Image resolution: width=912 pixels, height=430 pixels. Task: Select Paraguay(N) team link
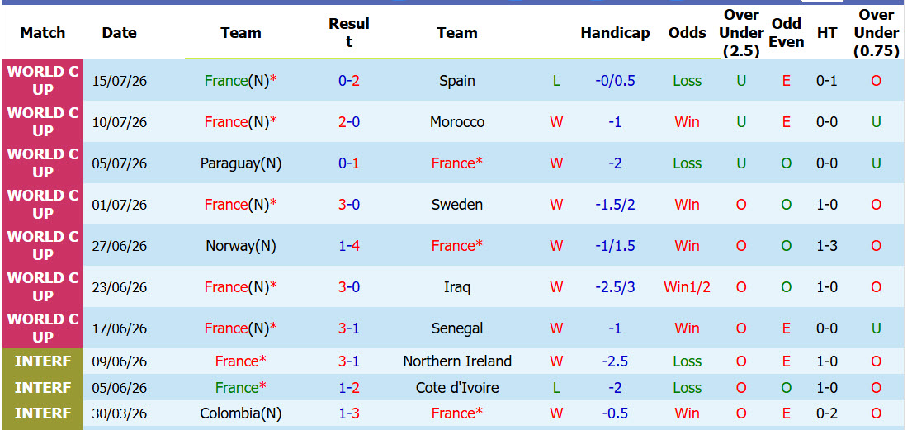[x=241, y=163]
